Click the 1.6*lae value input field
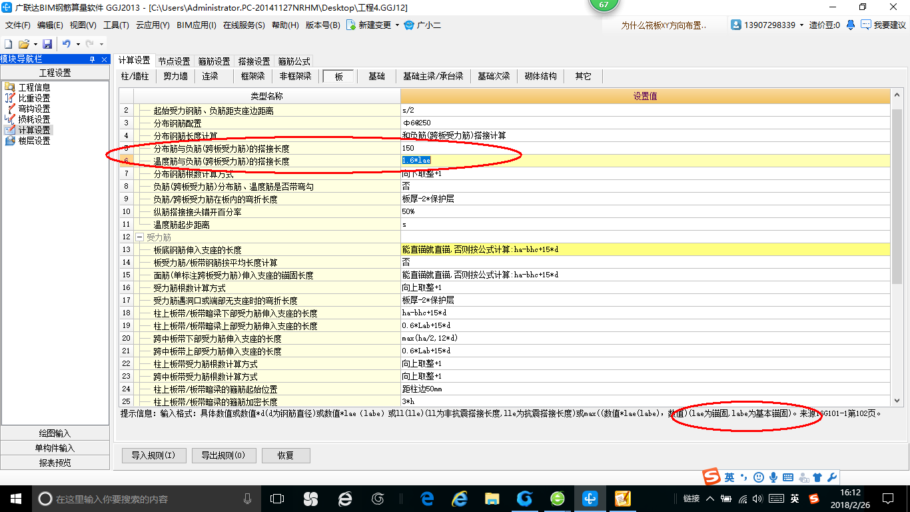The height and width of the screenshot is (512, 910). 645,160
